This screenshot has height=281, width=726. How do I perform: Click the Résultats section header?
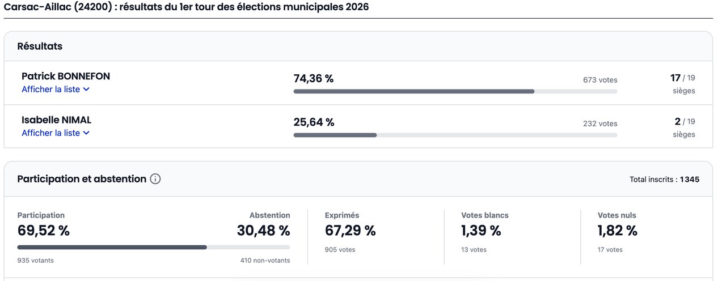(x=40, y=46)
